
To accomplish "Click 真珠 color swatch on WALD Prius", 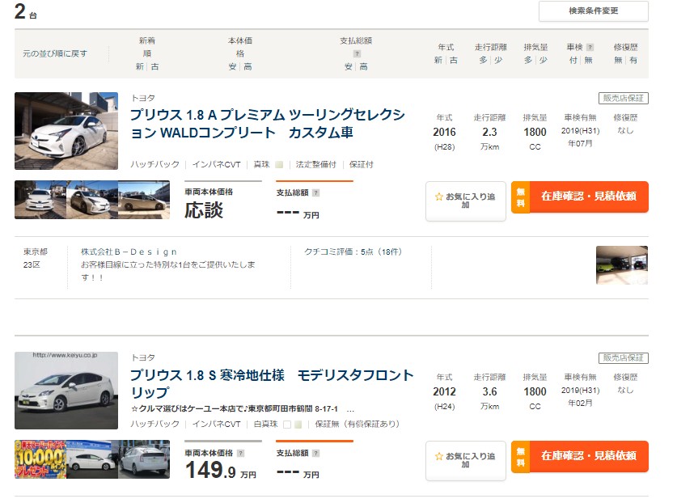I will (279, 164).
